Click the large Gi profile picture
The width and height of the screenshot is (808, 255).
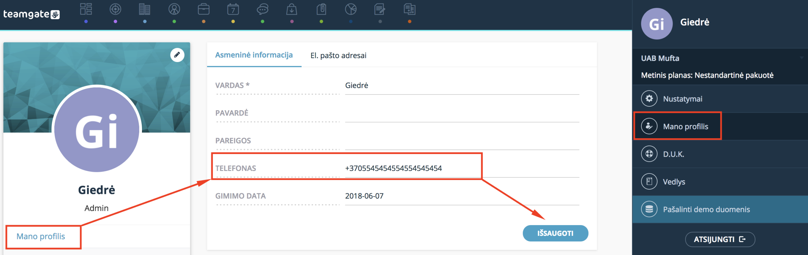97,130
